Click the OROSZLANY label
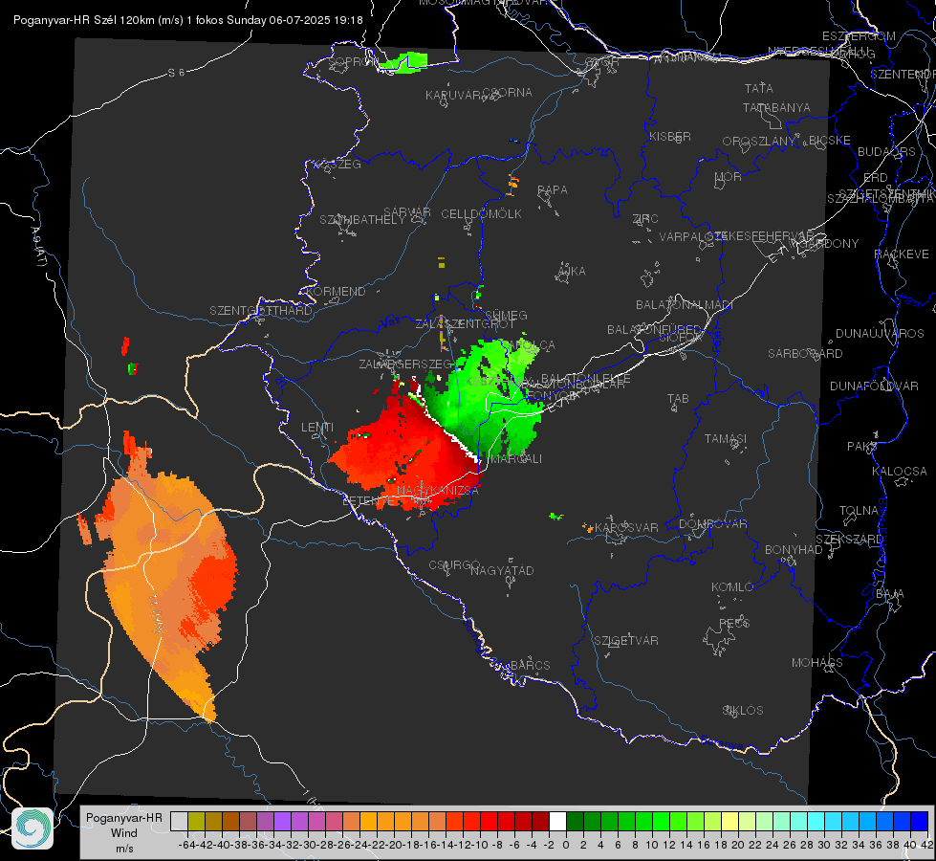This screenshot has height=861, width=936. click(x=759, y=142)
